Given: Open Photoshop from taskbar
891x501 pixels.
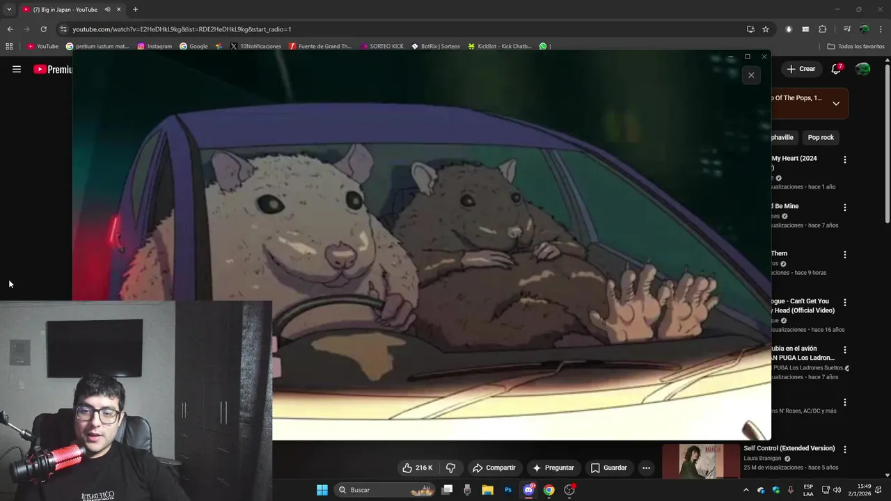Looking at the screenshot, I should tap(508, 490).
